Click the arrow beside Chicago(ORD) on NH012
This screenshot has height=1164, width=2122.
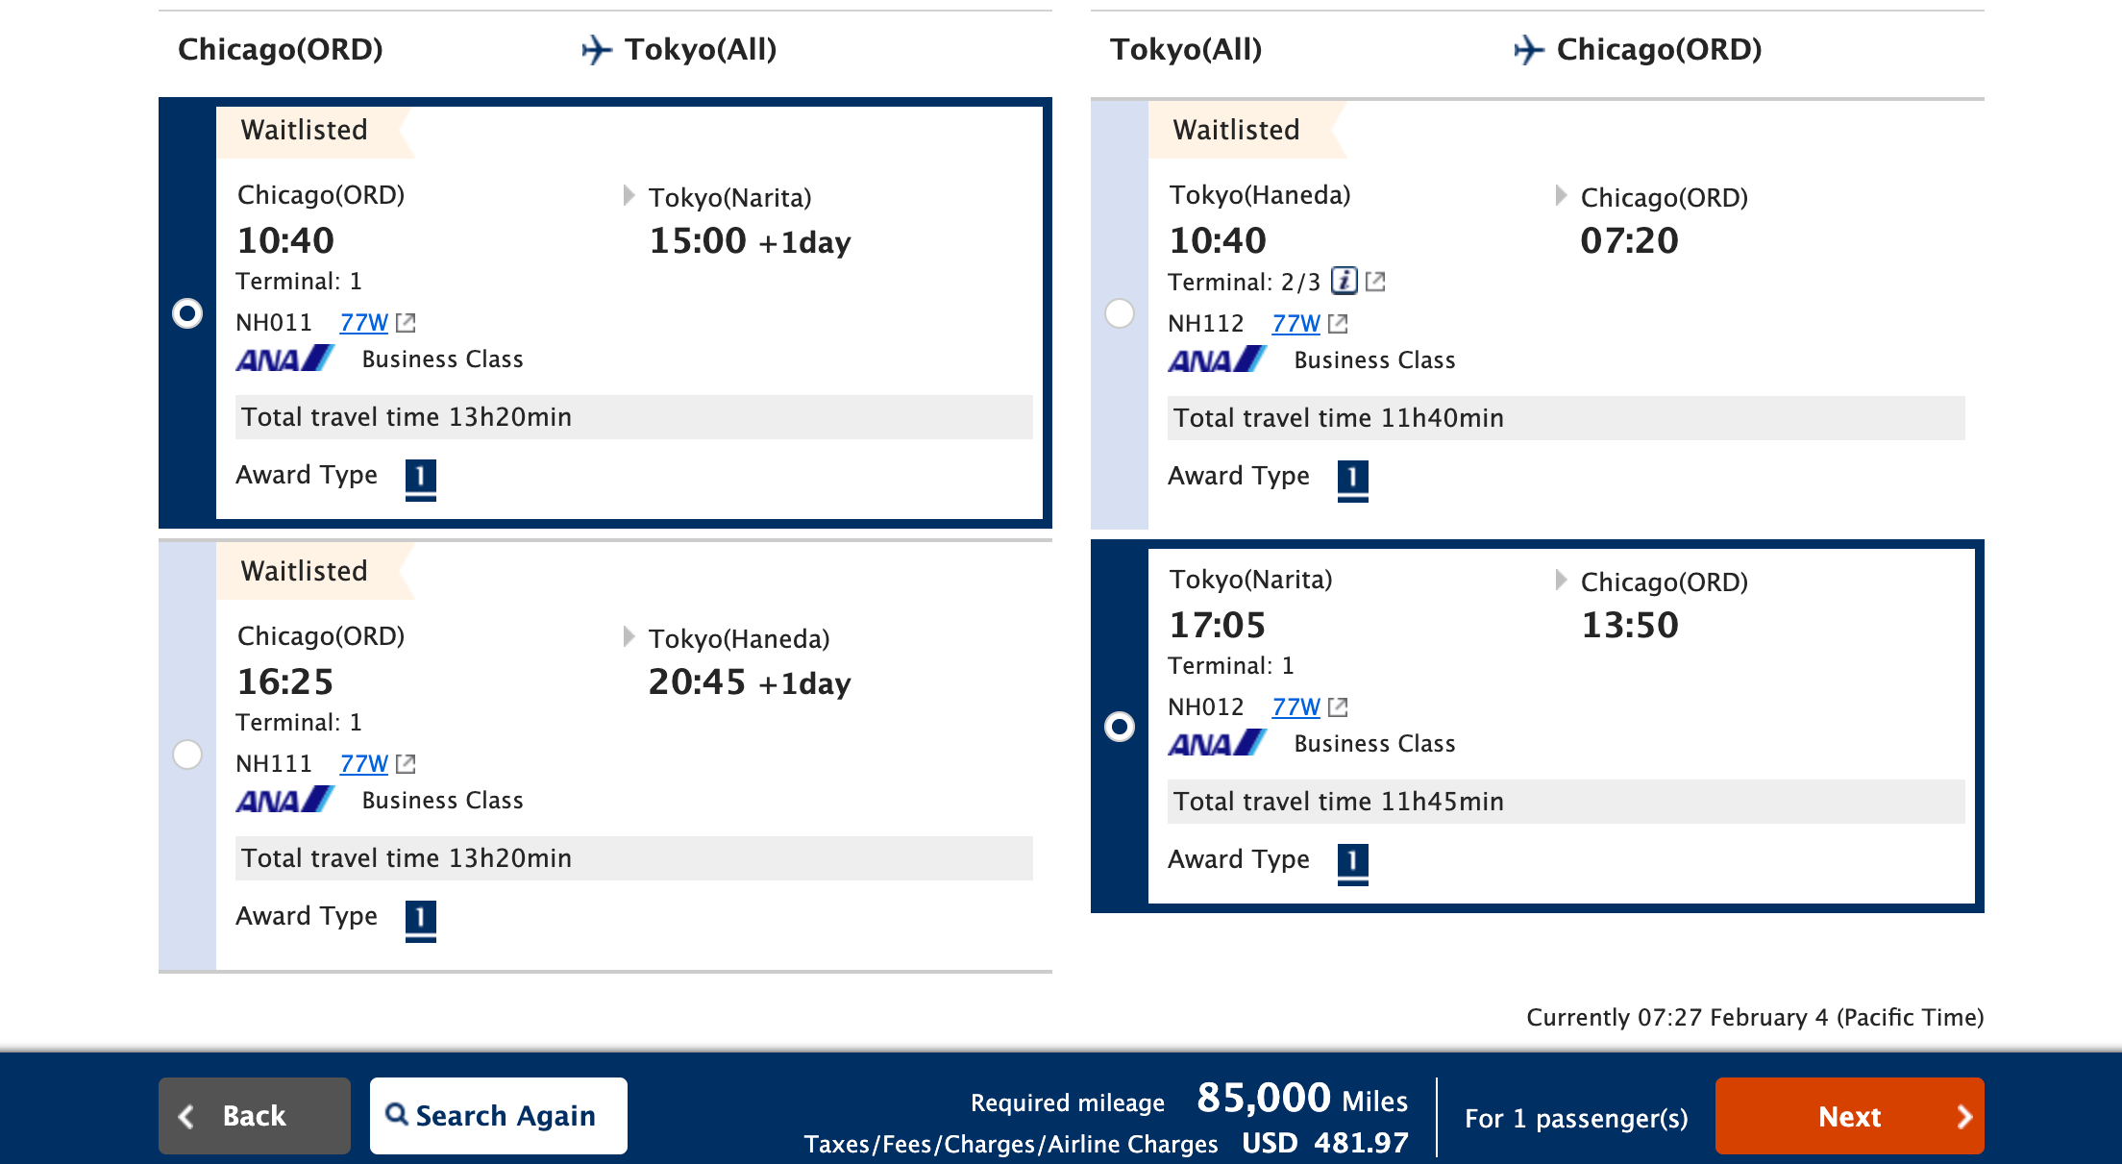tap(1559, 582)
